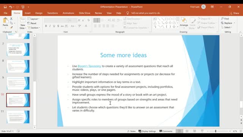
Task: Select slide 8 thumbnail in slide panel
Action: [18, 66]
